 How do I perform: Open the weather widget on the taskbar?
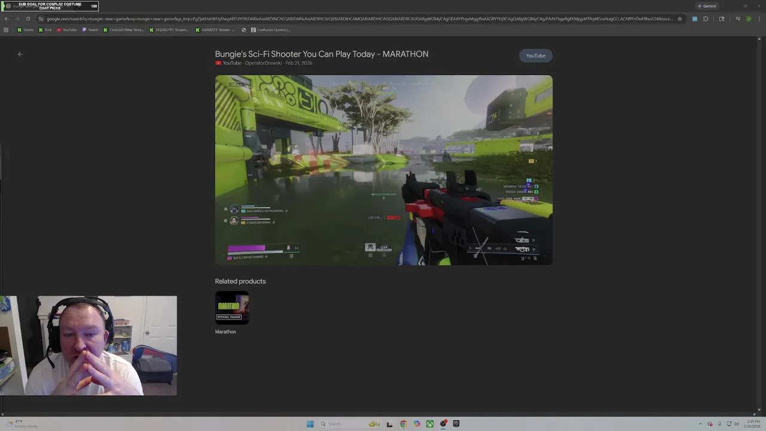coord(22,424)
